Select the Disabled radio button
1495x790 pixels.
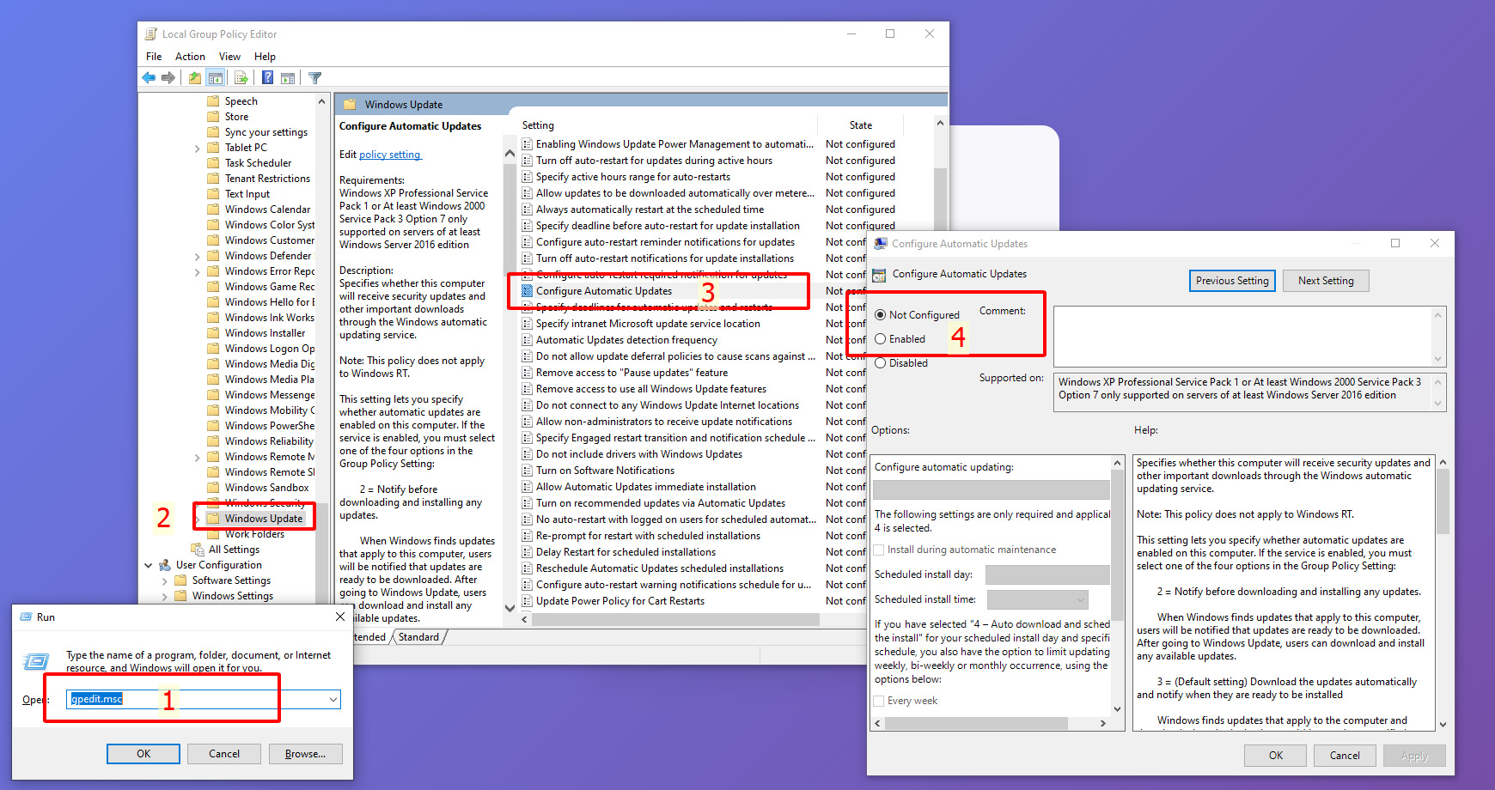pos(880,363)
